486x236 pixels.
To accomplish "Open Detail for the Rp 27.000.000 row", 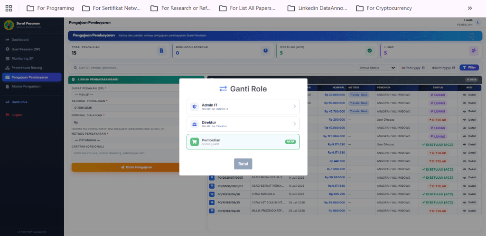I will (x=469, y=95).
